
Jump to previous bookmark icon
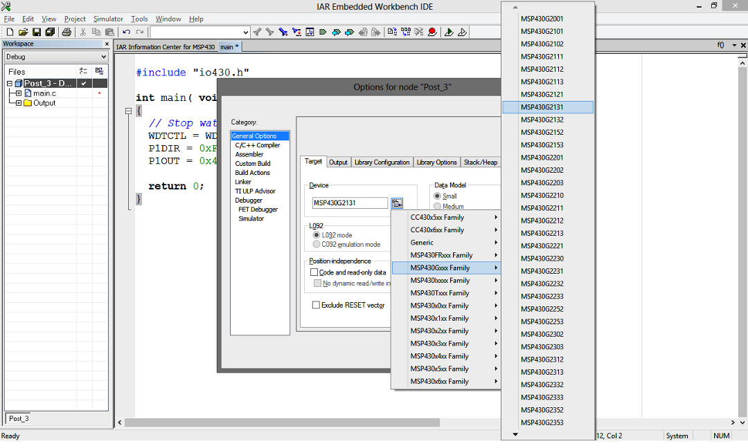337,32
